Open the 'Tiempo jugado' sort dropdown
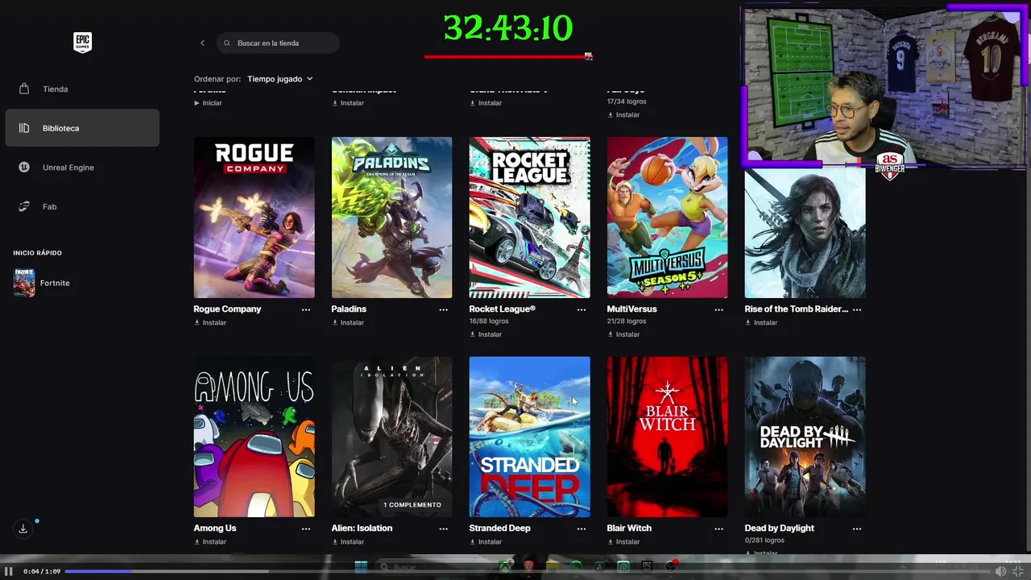Screen dimensions: 1031x580 [x=279, y=79]
